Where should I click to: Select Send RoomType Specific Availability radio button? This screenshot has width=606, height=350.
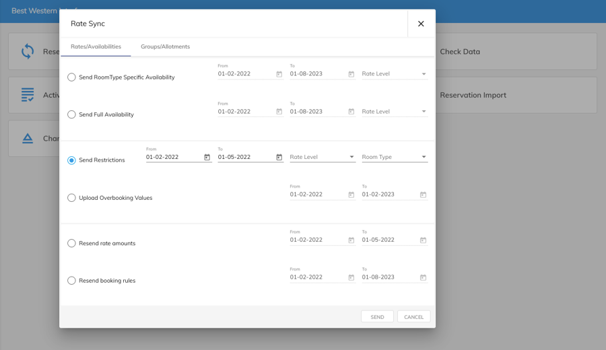point(71,77)
